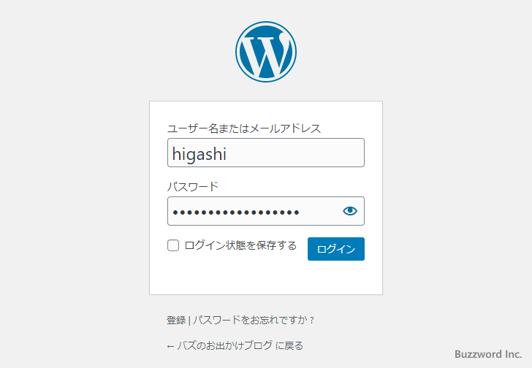The width and height of the screenshot is (532, 368).
Task: Enable the ログイン状態を保存する checkbox
Action: tap(173, 245)
